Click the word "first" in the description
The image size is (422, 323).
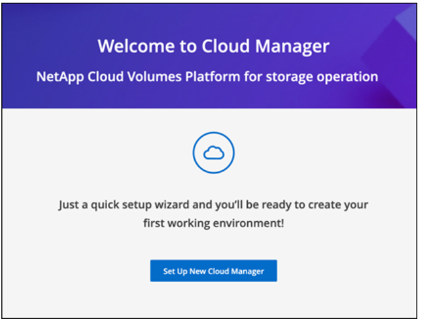coord(154,222)
